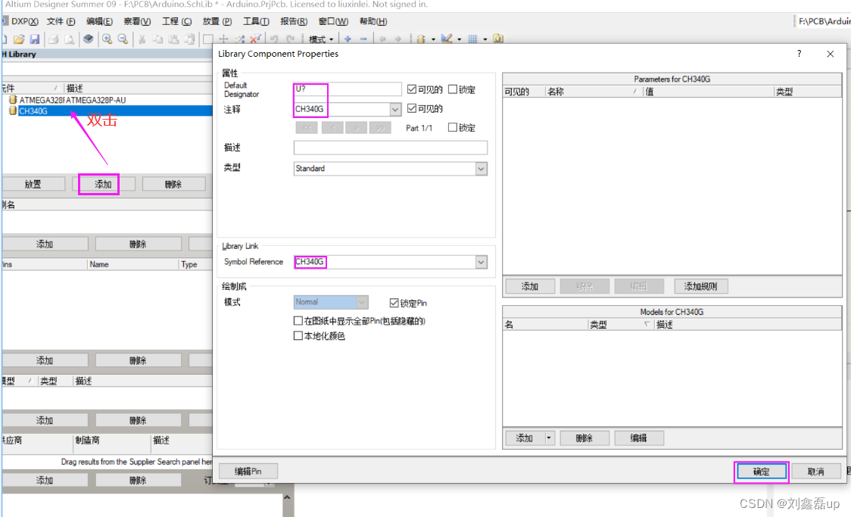Click the Undo arrow icon

pos(274,39)
